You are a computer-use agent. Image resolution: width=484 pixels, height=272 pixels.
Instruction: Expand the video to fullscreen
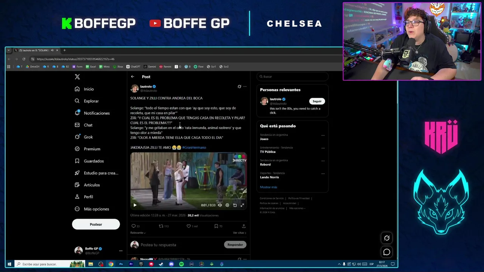tap(242, 205)
